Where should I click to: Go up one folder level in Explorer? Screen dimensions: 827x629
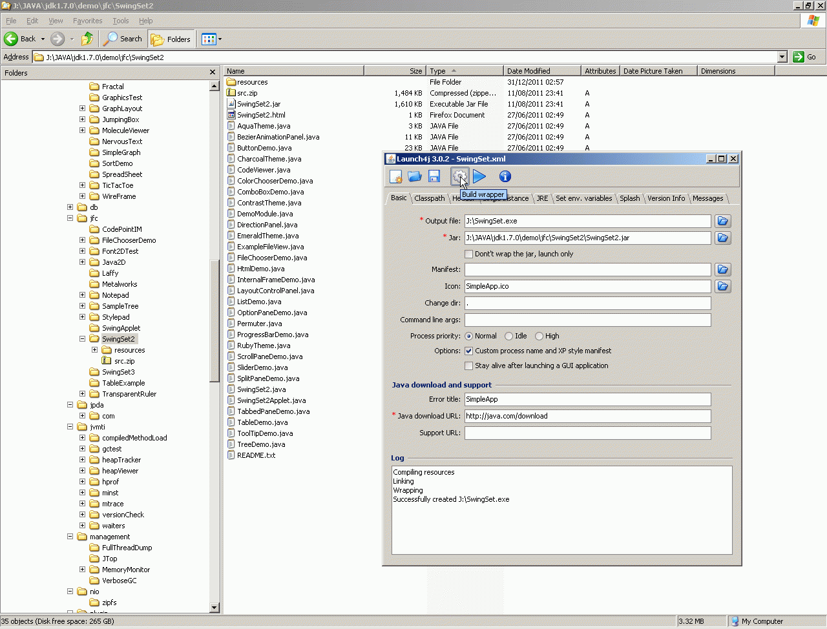pos(87,39)
